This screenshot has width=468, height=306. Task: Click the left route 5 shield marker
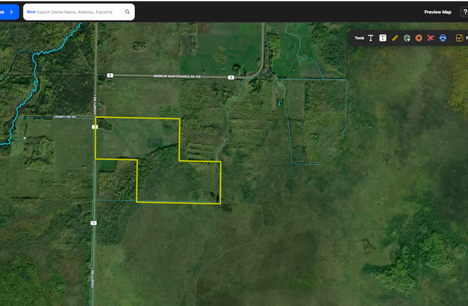click(110, 75)
